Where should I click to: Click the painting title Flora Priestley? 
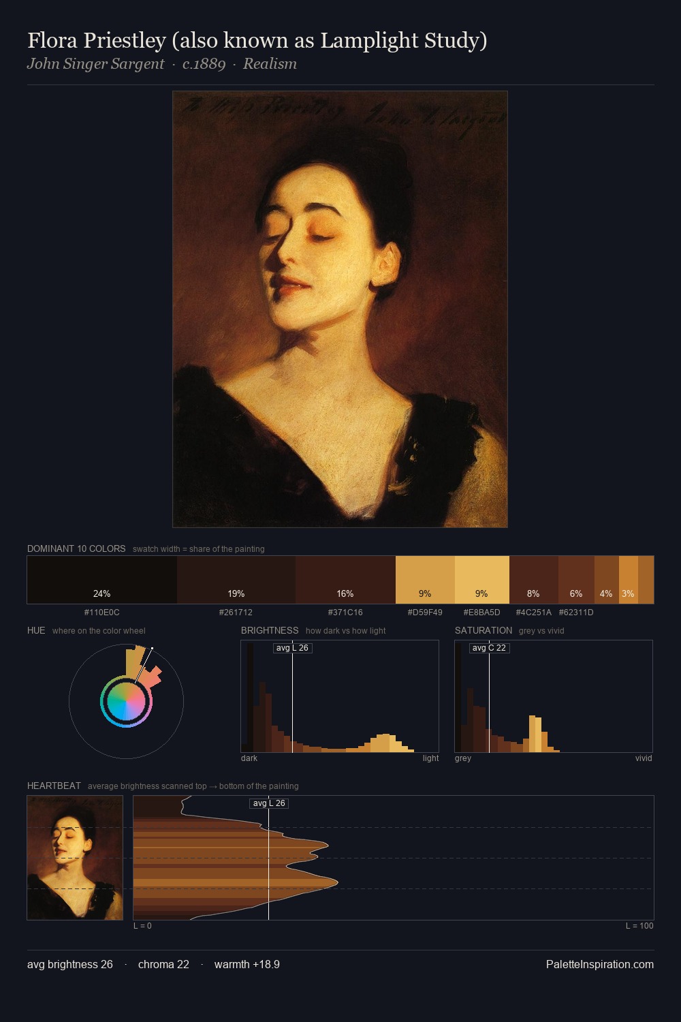click(257, 41)
